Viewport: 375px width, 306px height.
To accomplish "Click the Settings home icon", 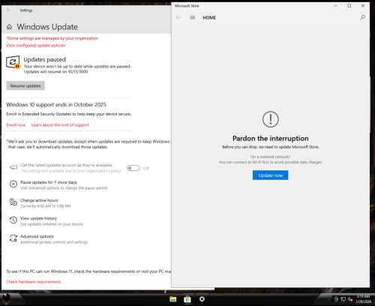I will 9,27.
